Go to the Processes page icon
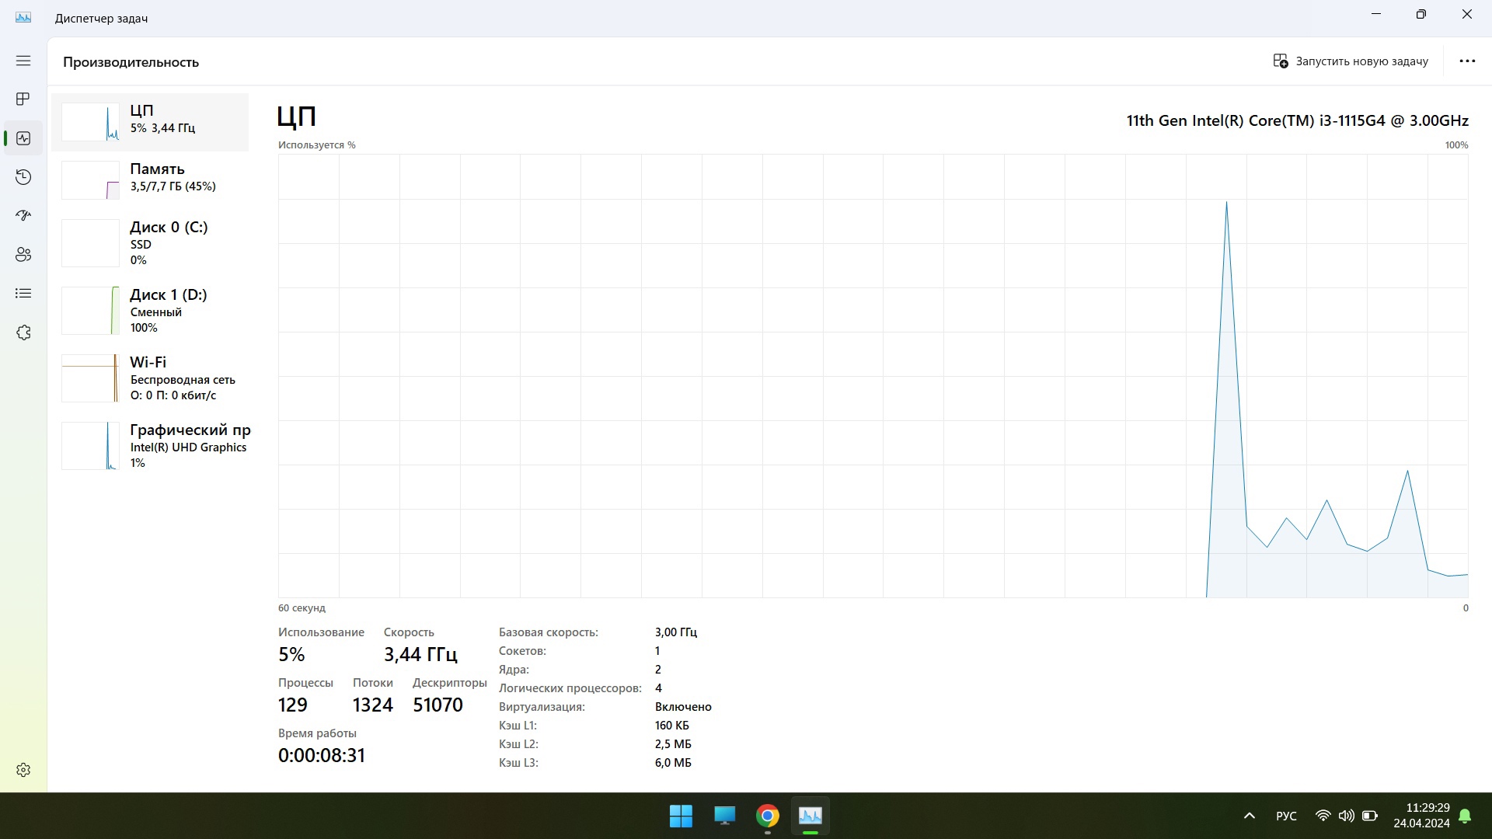Screen dimensions: 1492x839 (23, 99)
